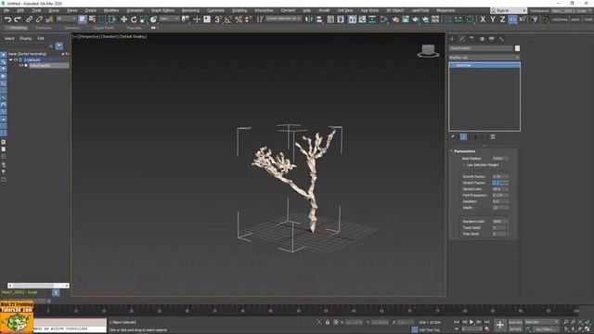Choose the Select and Scale tool
Image resolution: width=594 pixels, height=334 pixels.
[144, 19]
